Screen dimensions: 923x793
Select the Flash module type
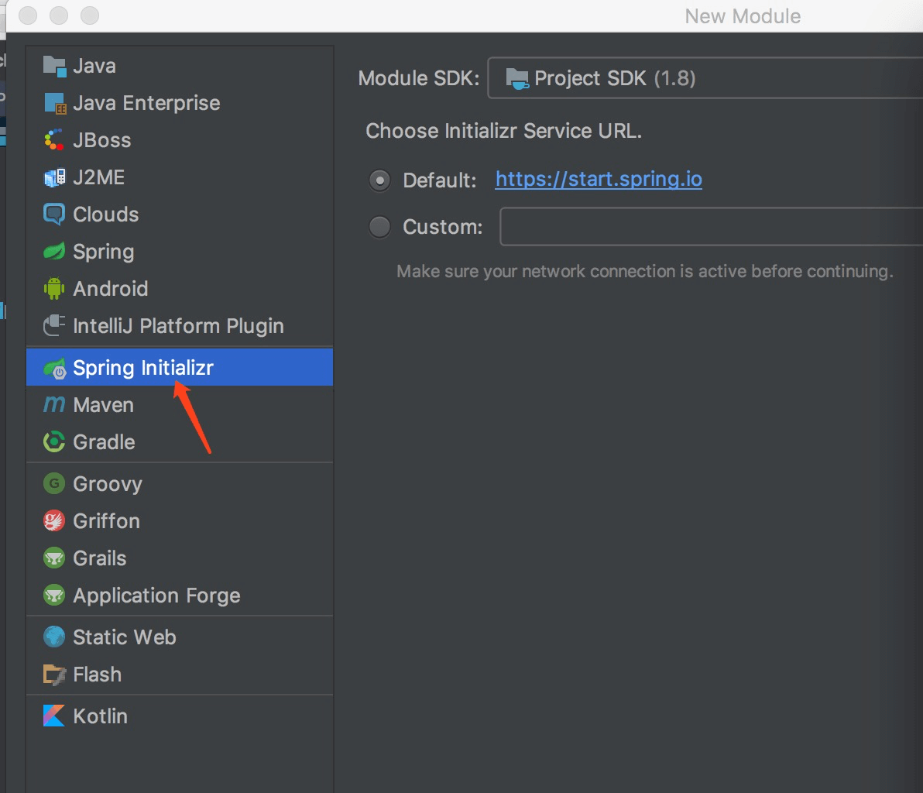[97, 675]
